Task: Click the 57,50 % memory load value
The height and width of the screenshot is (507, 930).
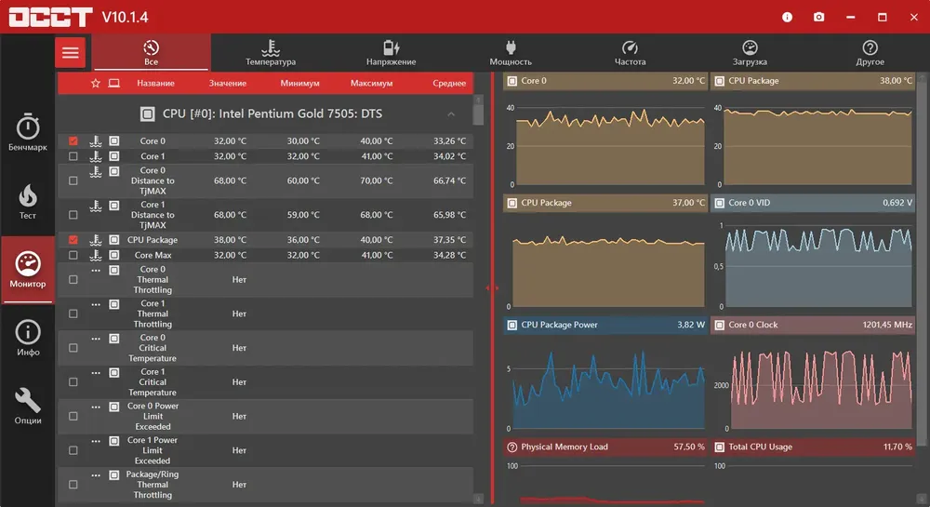Action: (x=689, y=447)
